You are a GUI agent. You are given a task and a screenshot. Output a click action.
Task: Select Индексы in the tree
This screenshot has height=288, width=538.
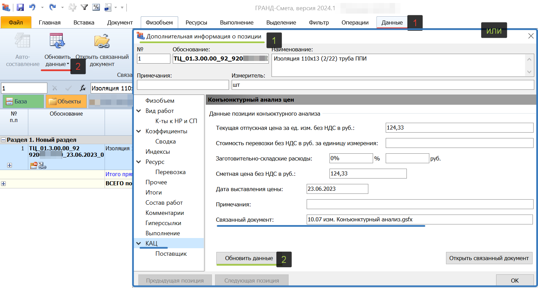[x=158, y=152]
